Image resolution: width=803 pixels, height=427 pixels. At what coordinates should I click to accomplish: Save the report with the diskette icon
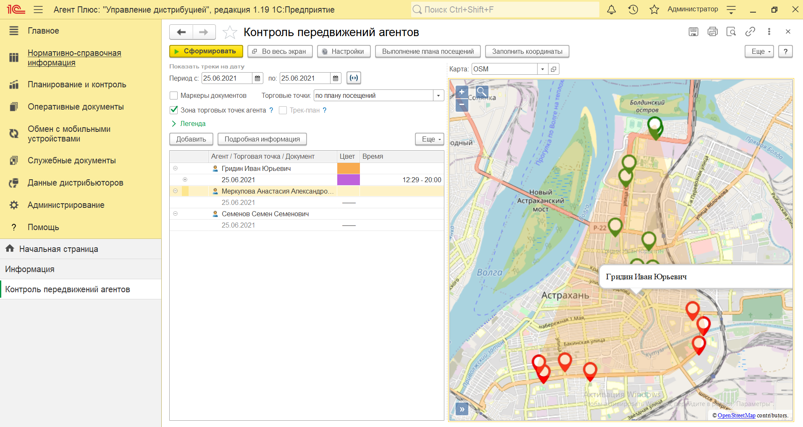(693, 31)
